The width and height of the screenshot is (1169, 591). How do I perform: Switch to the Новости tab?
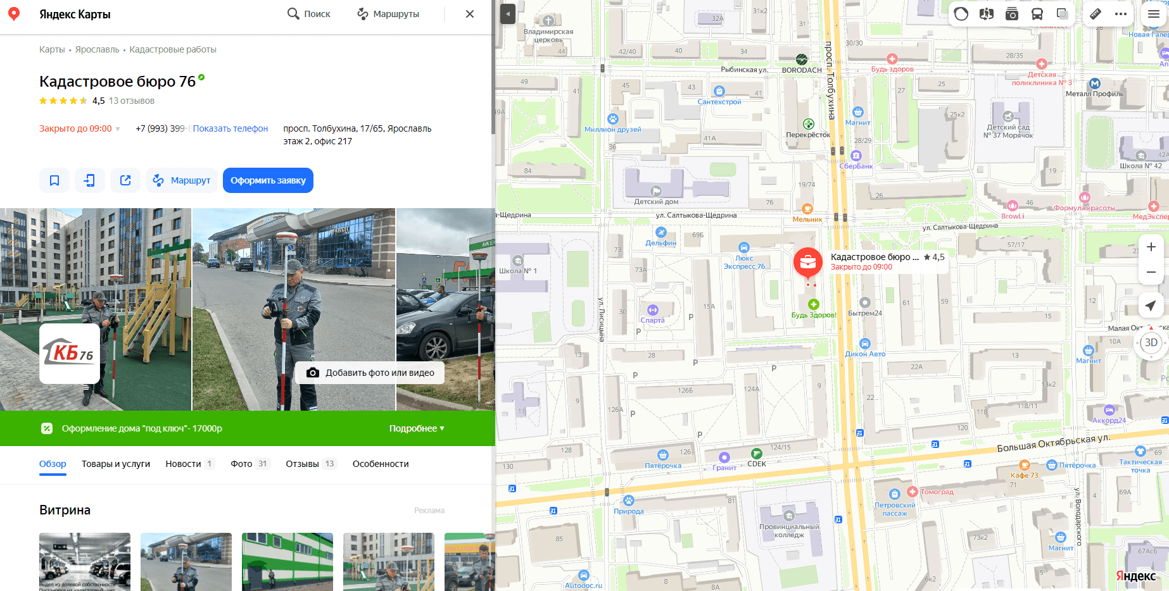tap(190, 464)
